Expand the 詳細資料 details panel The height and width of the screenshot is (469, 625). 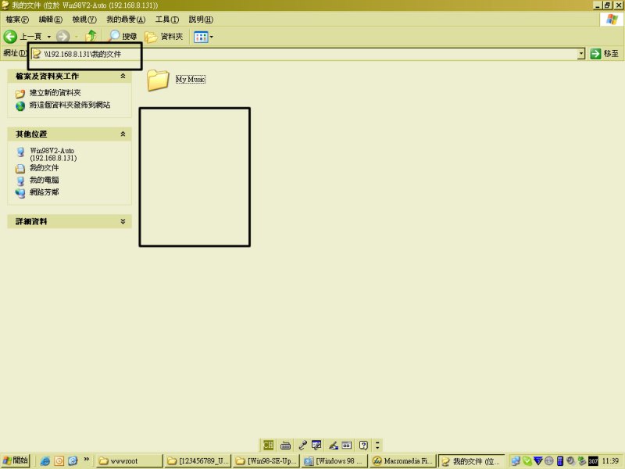[x=123, y=221]
